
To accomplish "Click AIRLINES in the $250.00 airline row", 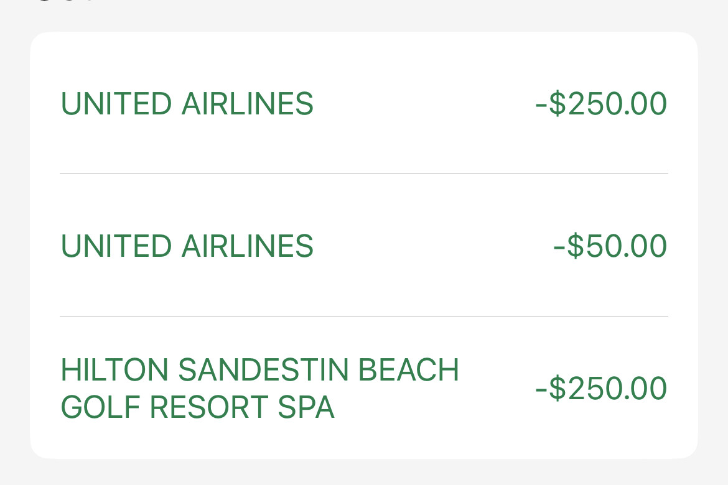I will pyautogui.click(x=248, y=104).
